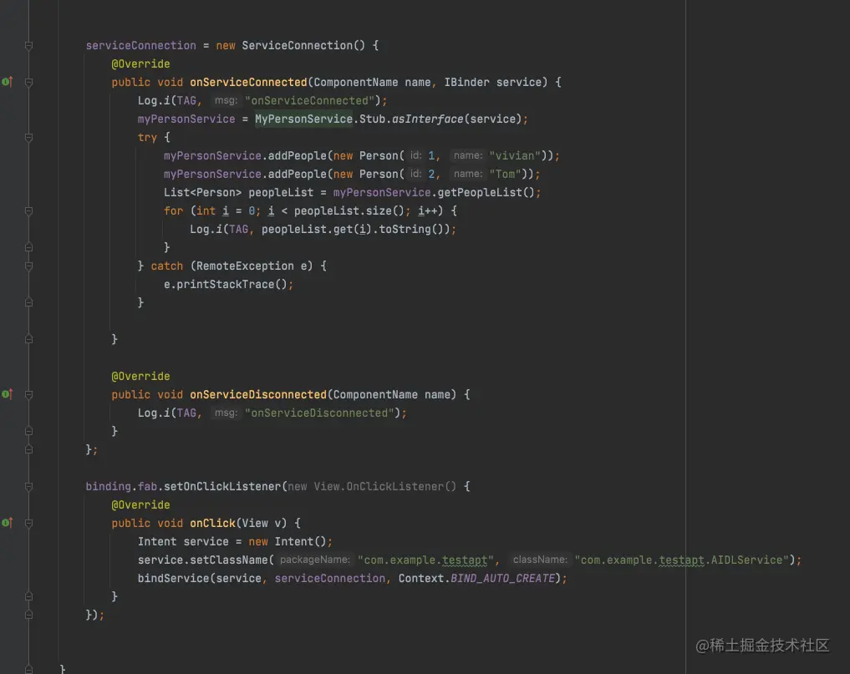
Task: Click the BIND_AUTO_CREATE constant
Action: point(502,578)
